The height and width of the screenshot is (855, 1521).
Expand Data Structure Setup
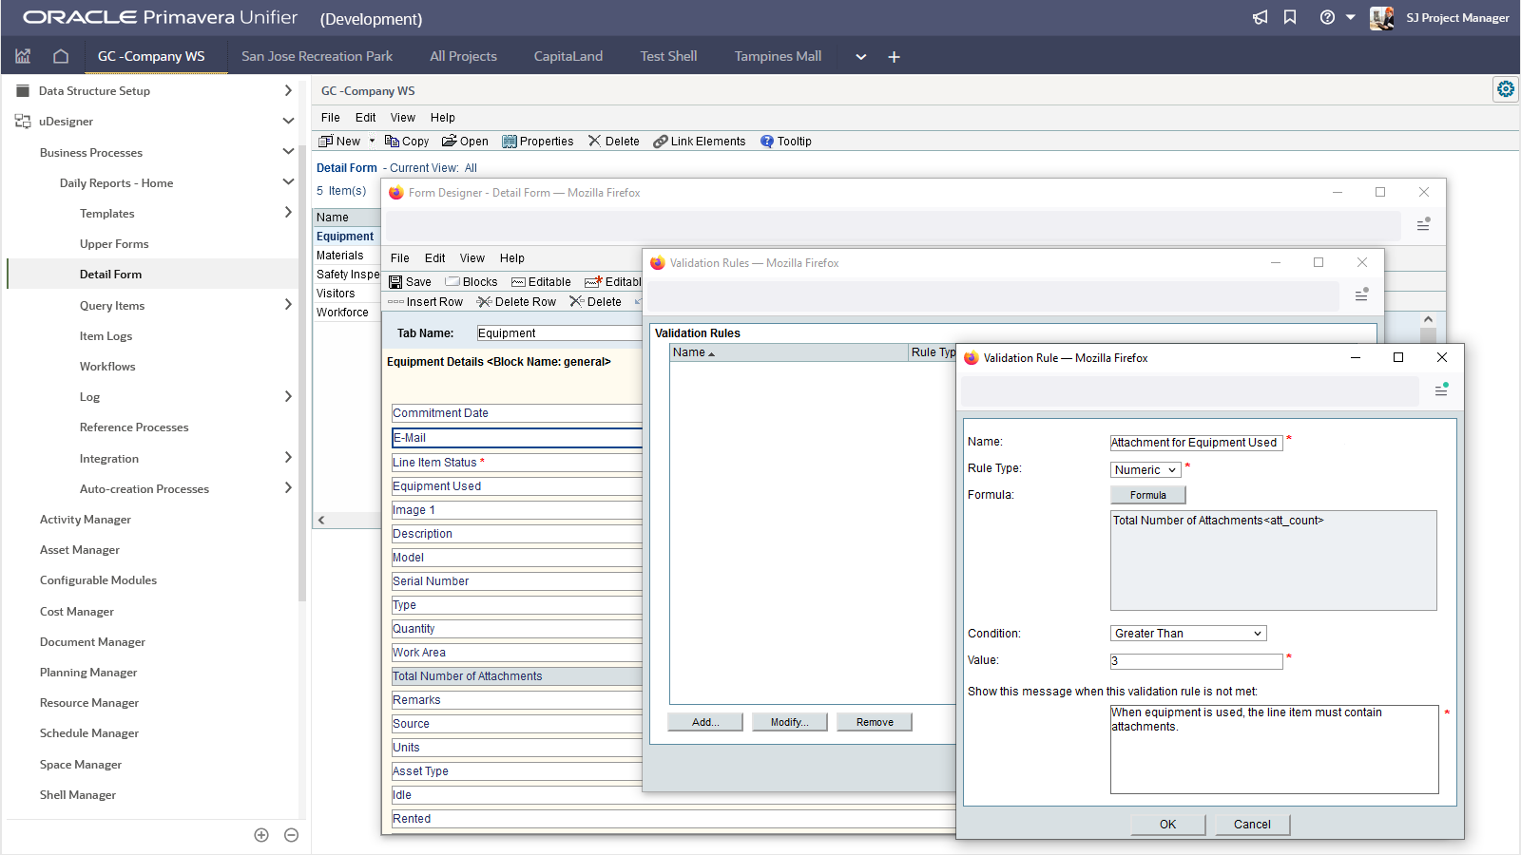(288, 90)
